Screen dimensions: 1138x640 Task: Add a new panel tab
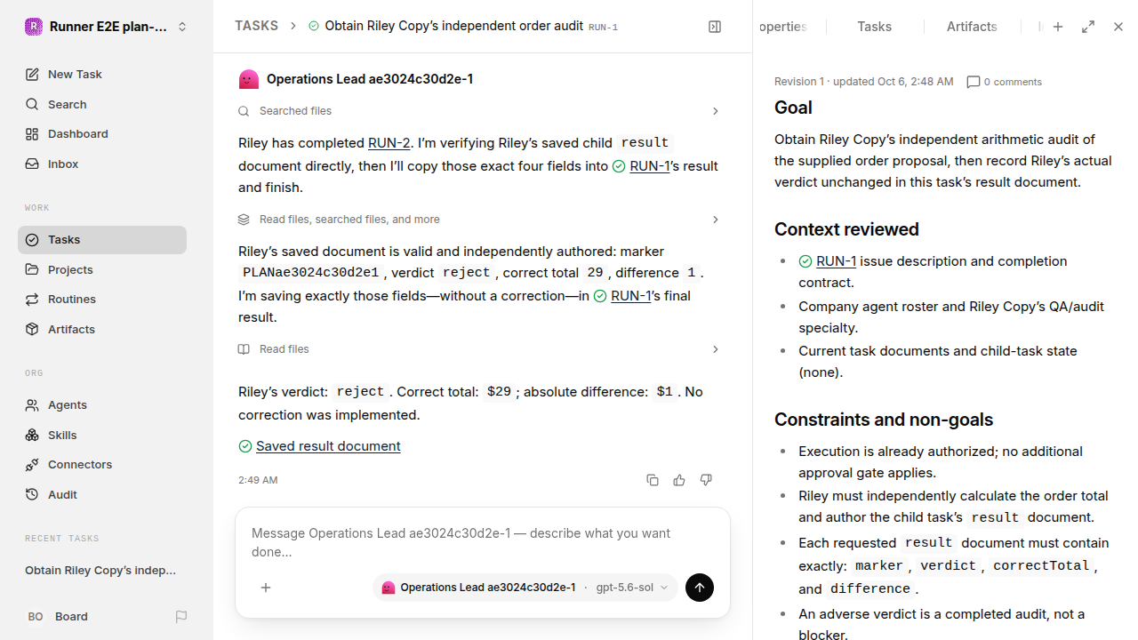click(x=1058, y=27)
